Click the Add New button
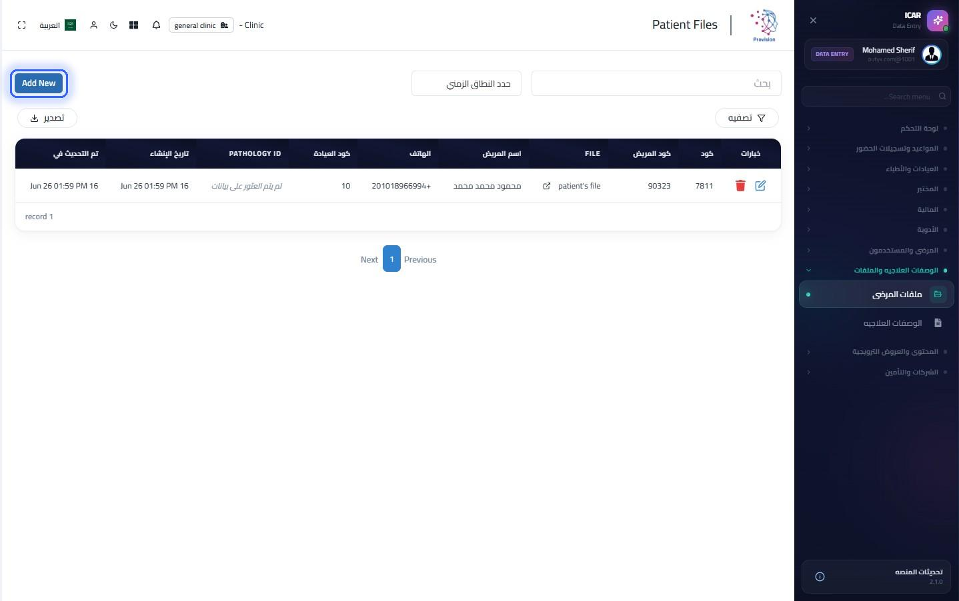The width and height of the screenshot is (959, 601). tap(39, 83)
